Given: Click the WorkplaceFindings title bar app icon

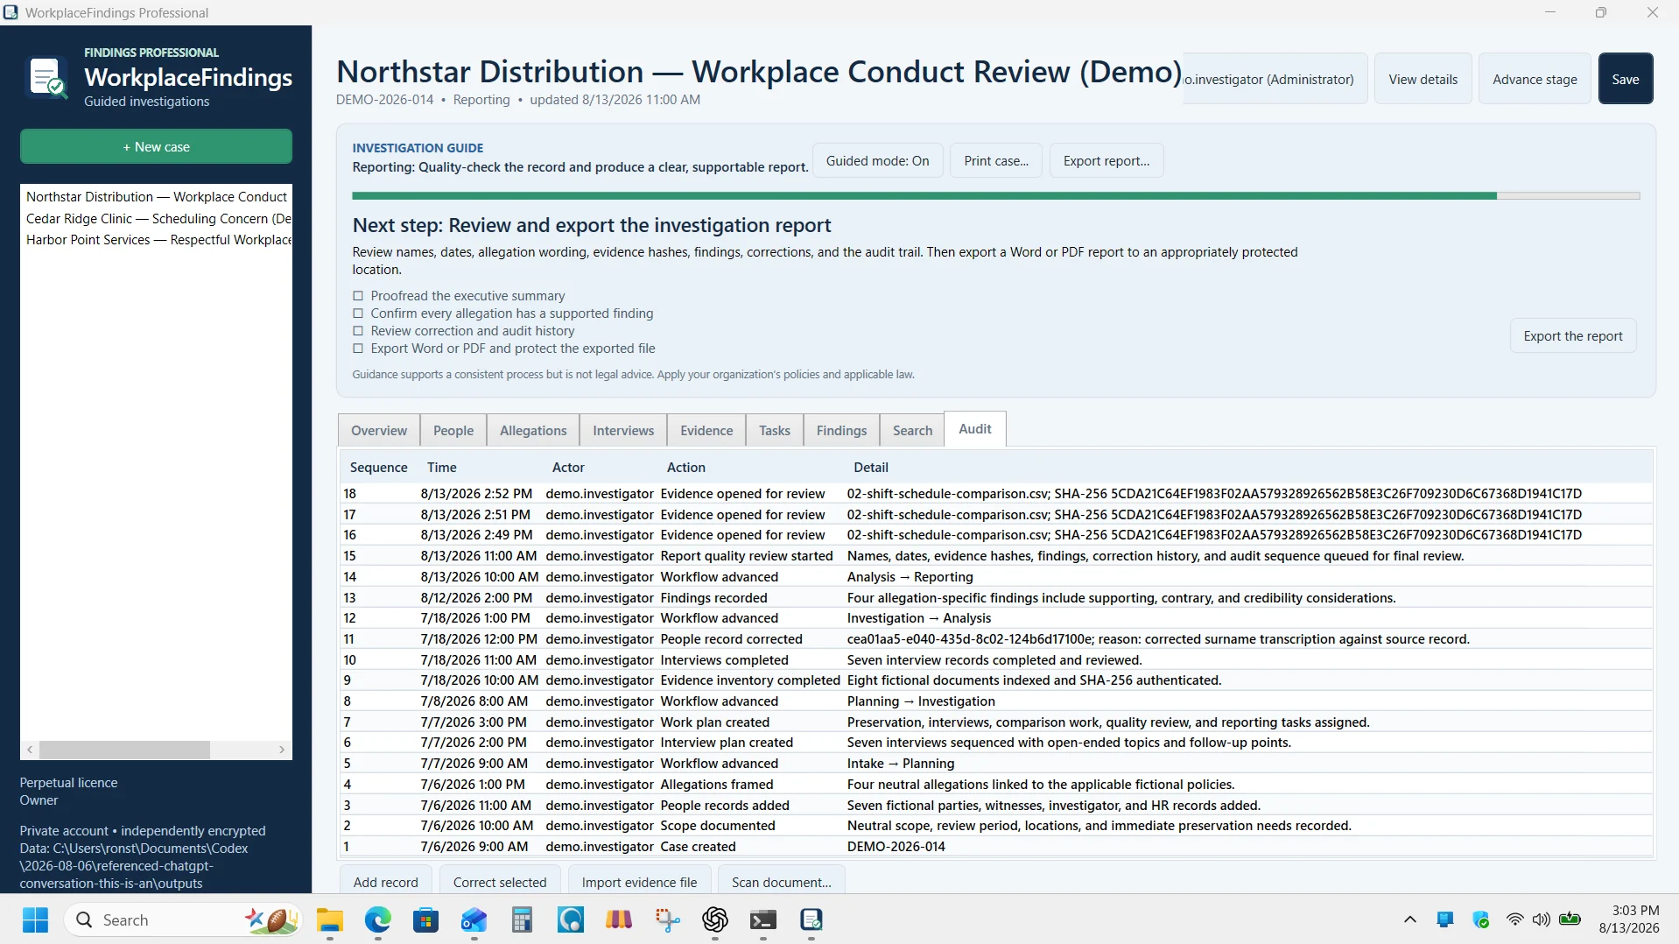Looking at the screenshot, I should pyautogui.click(x=11, y=12).
